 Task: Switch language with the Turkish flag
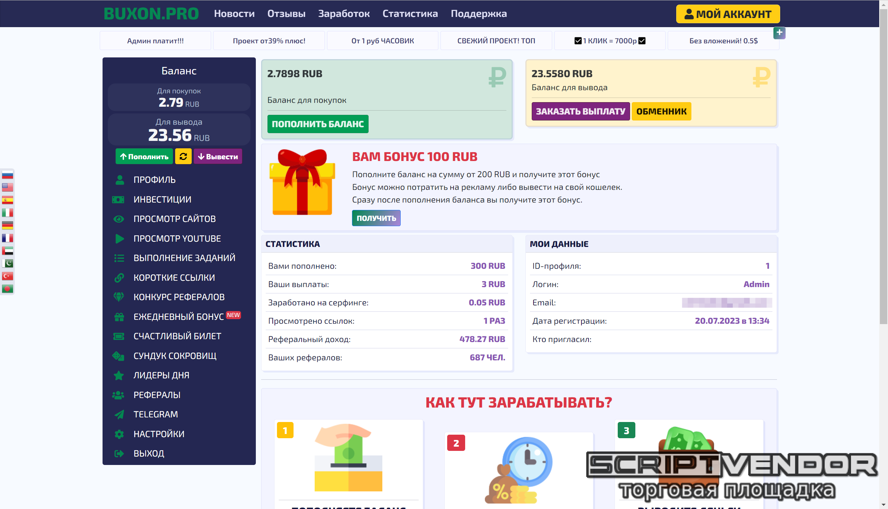click(x=7, y=276)
